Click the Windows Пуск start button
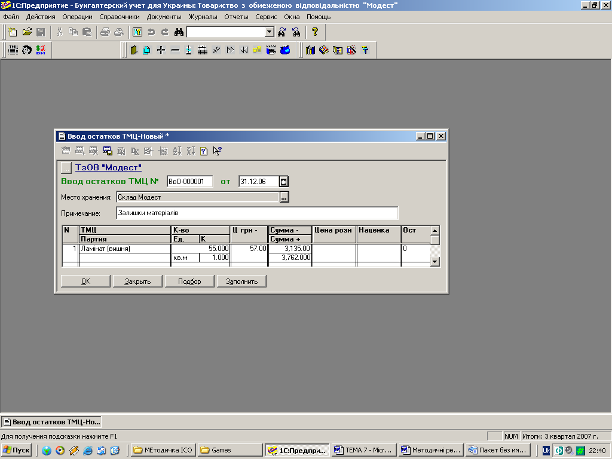Viewport: 612px width, 459px height. click(16, 450)
